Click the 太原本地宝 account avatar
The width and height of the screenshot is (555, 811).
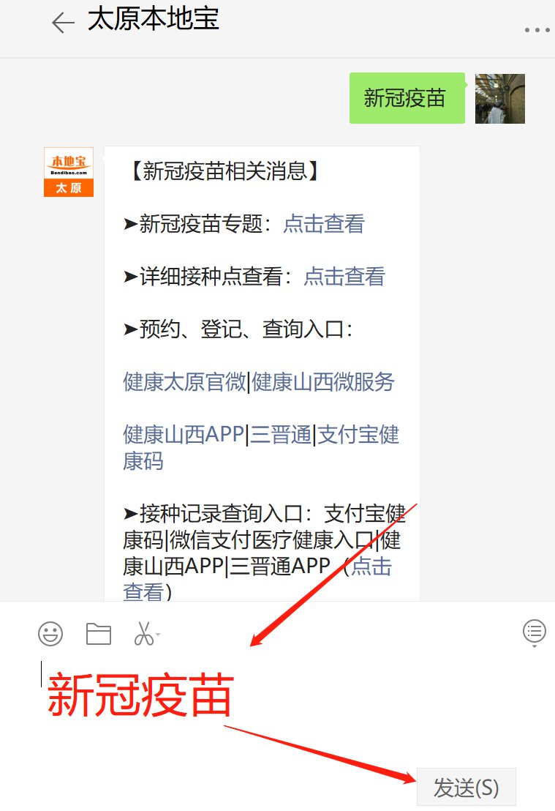tap(69, 172)
